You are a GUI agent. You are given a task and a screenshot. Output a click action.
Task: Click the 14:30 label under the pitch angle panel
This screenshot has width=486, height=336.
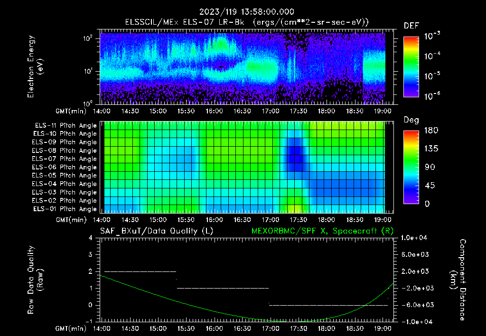(130, 220)
